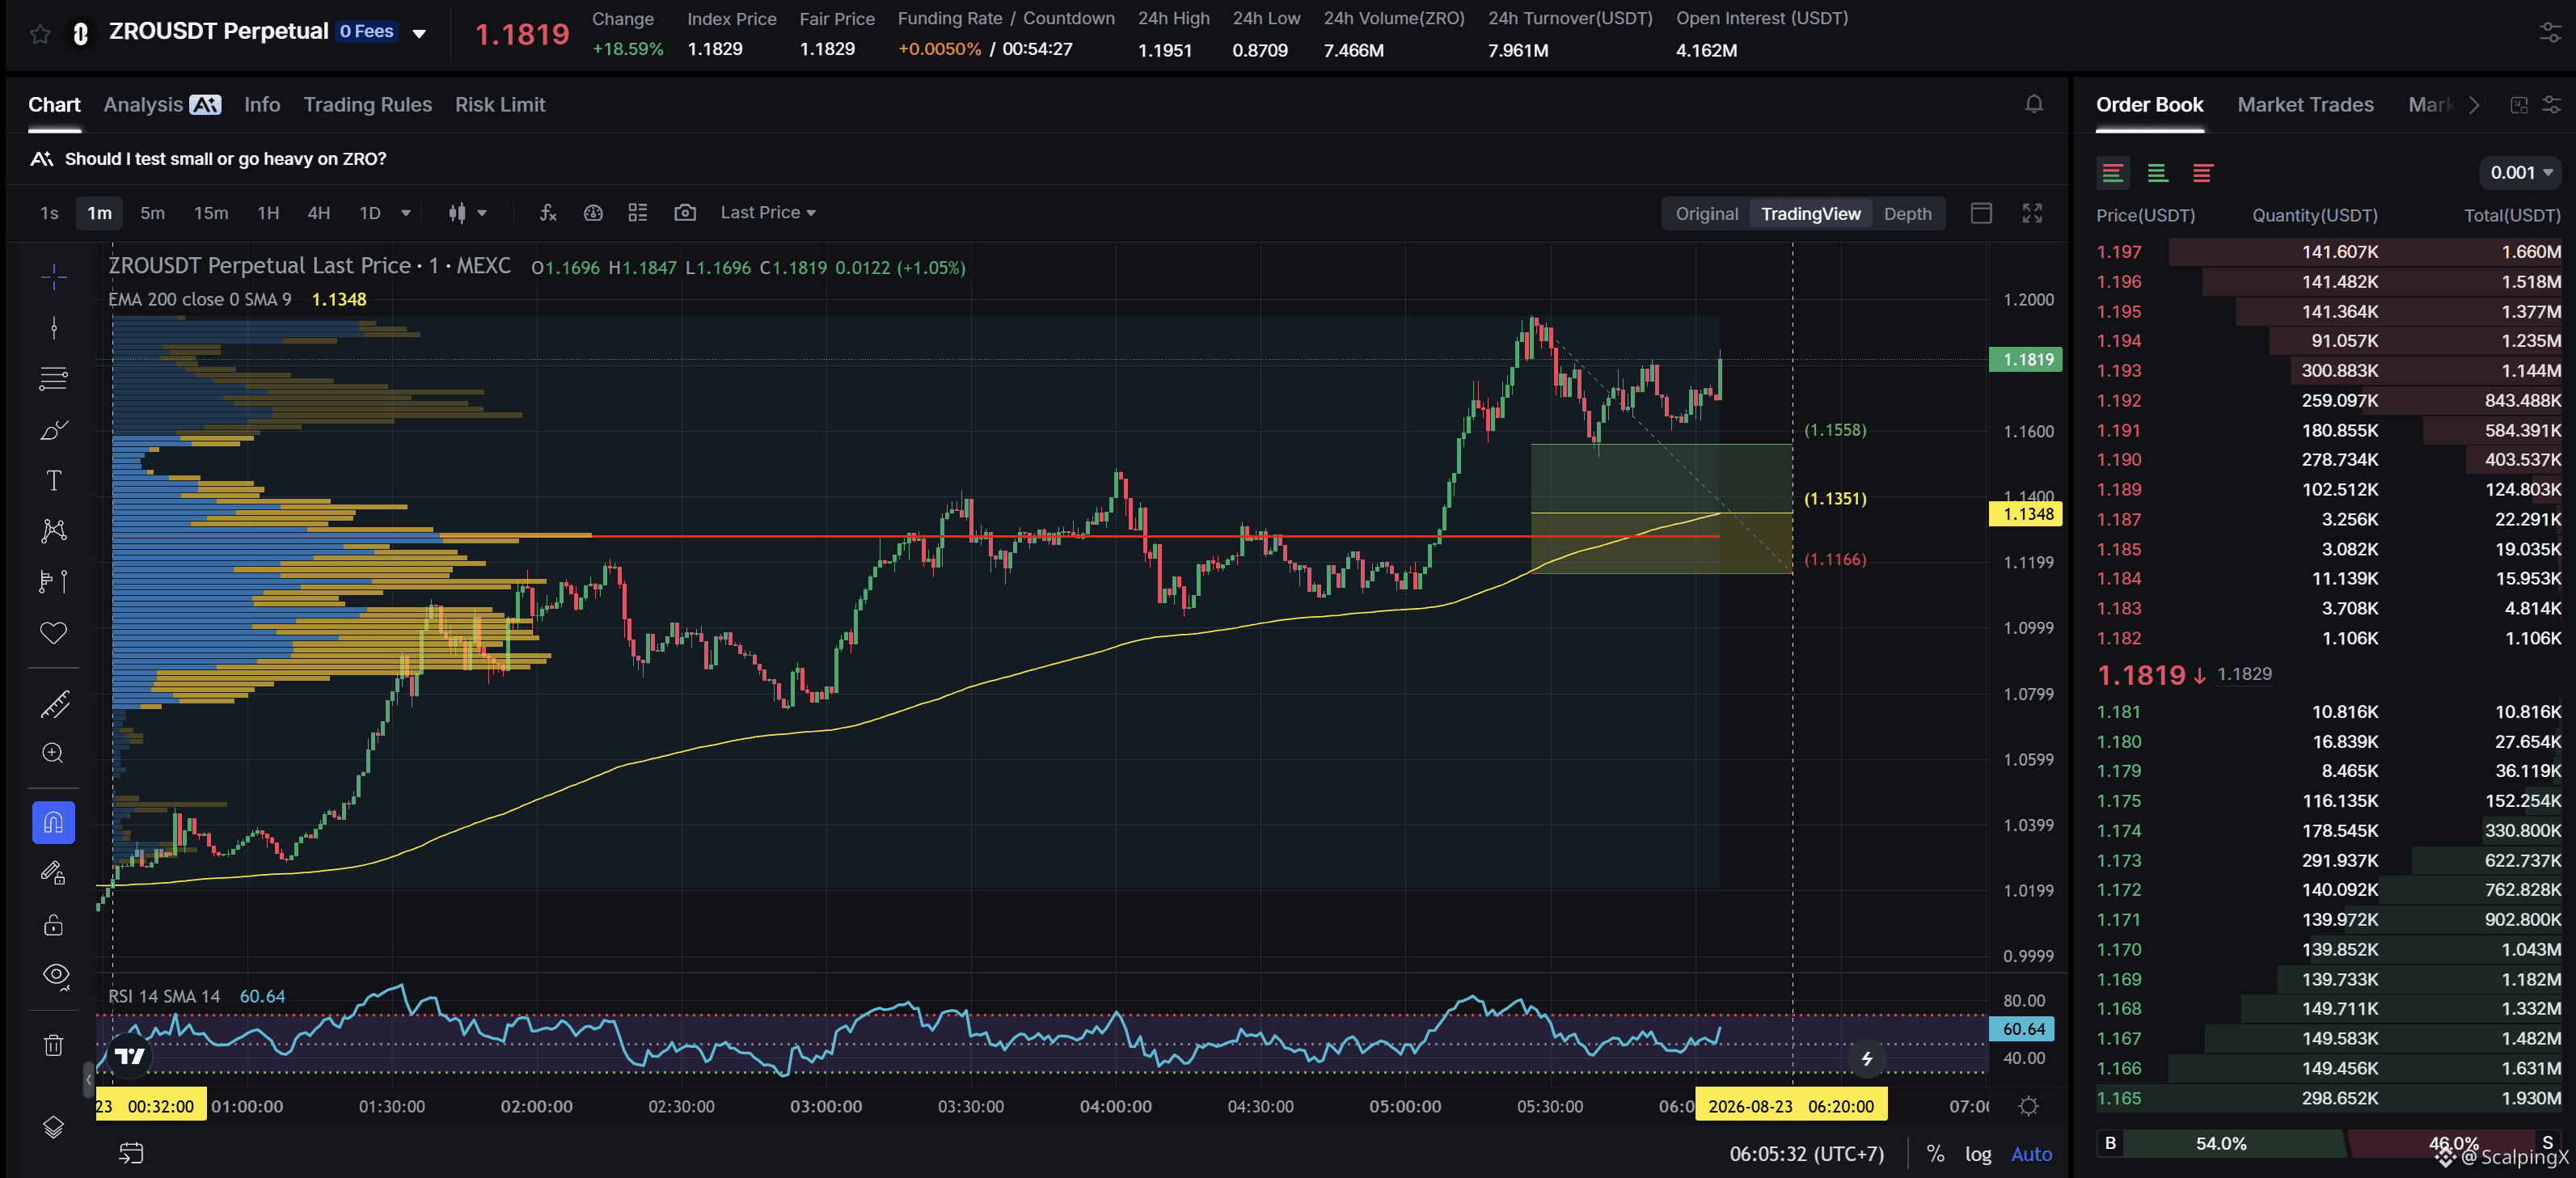Favorite ZROUSDT with the star icon
This screenshot has width=2576, height=1178.
[x=40, y=34]
